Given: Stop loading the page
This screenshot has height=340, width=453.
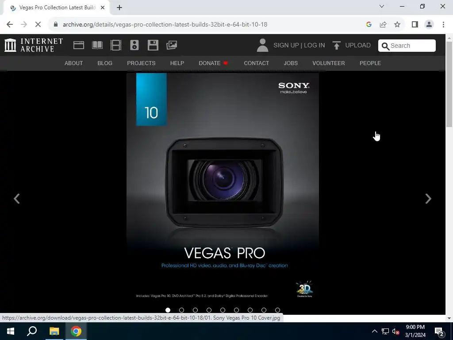Looking at the screenshot, I should tap(38, 24).
